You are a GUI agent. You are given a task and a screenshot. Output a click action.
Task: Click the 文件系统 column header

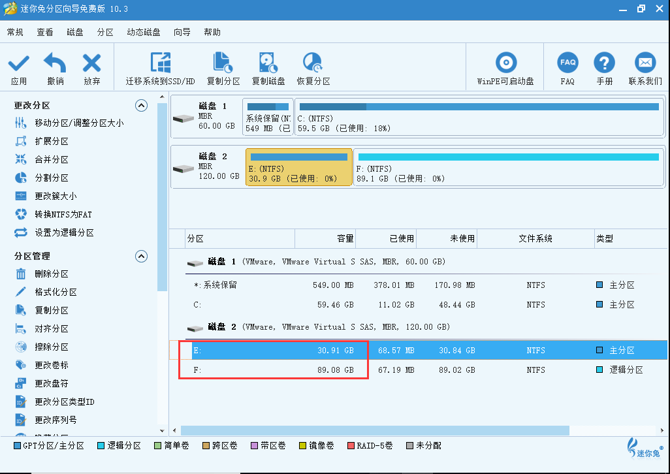[536, 239]
